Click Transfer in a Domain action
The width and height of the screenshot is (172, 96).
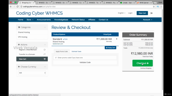coord(27,54)
